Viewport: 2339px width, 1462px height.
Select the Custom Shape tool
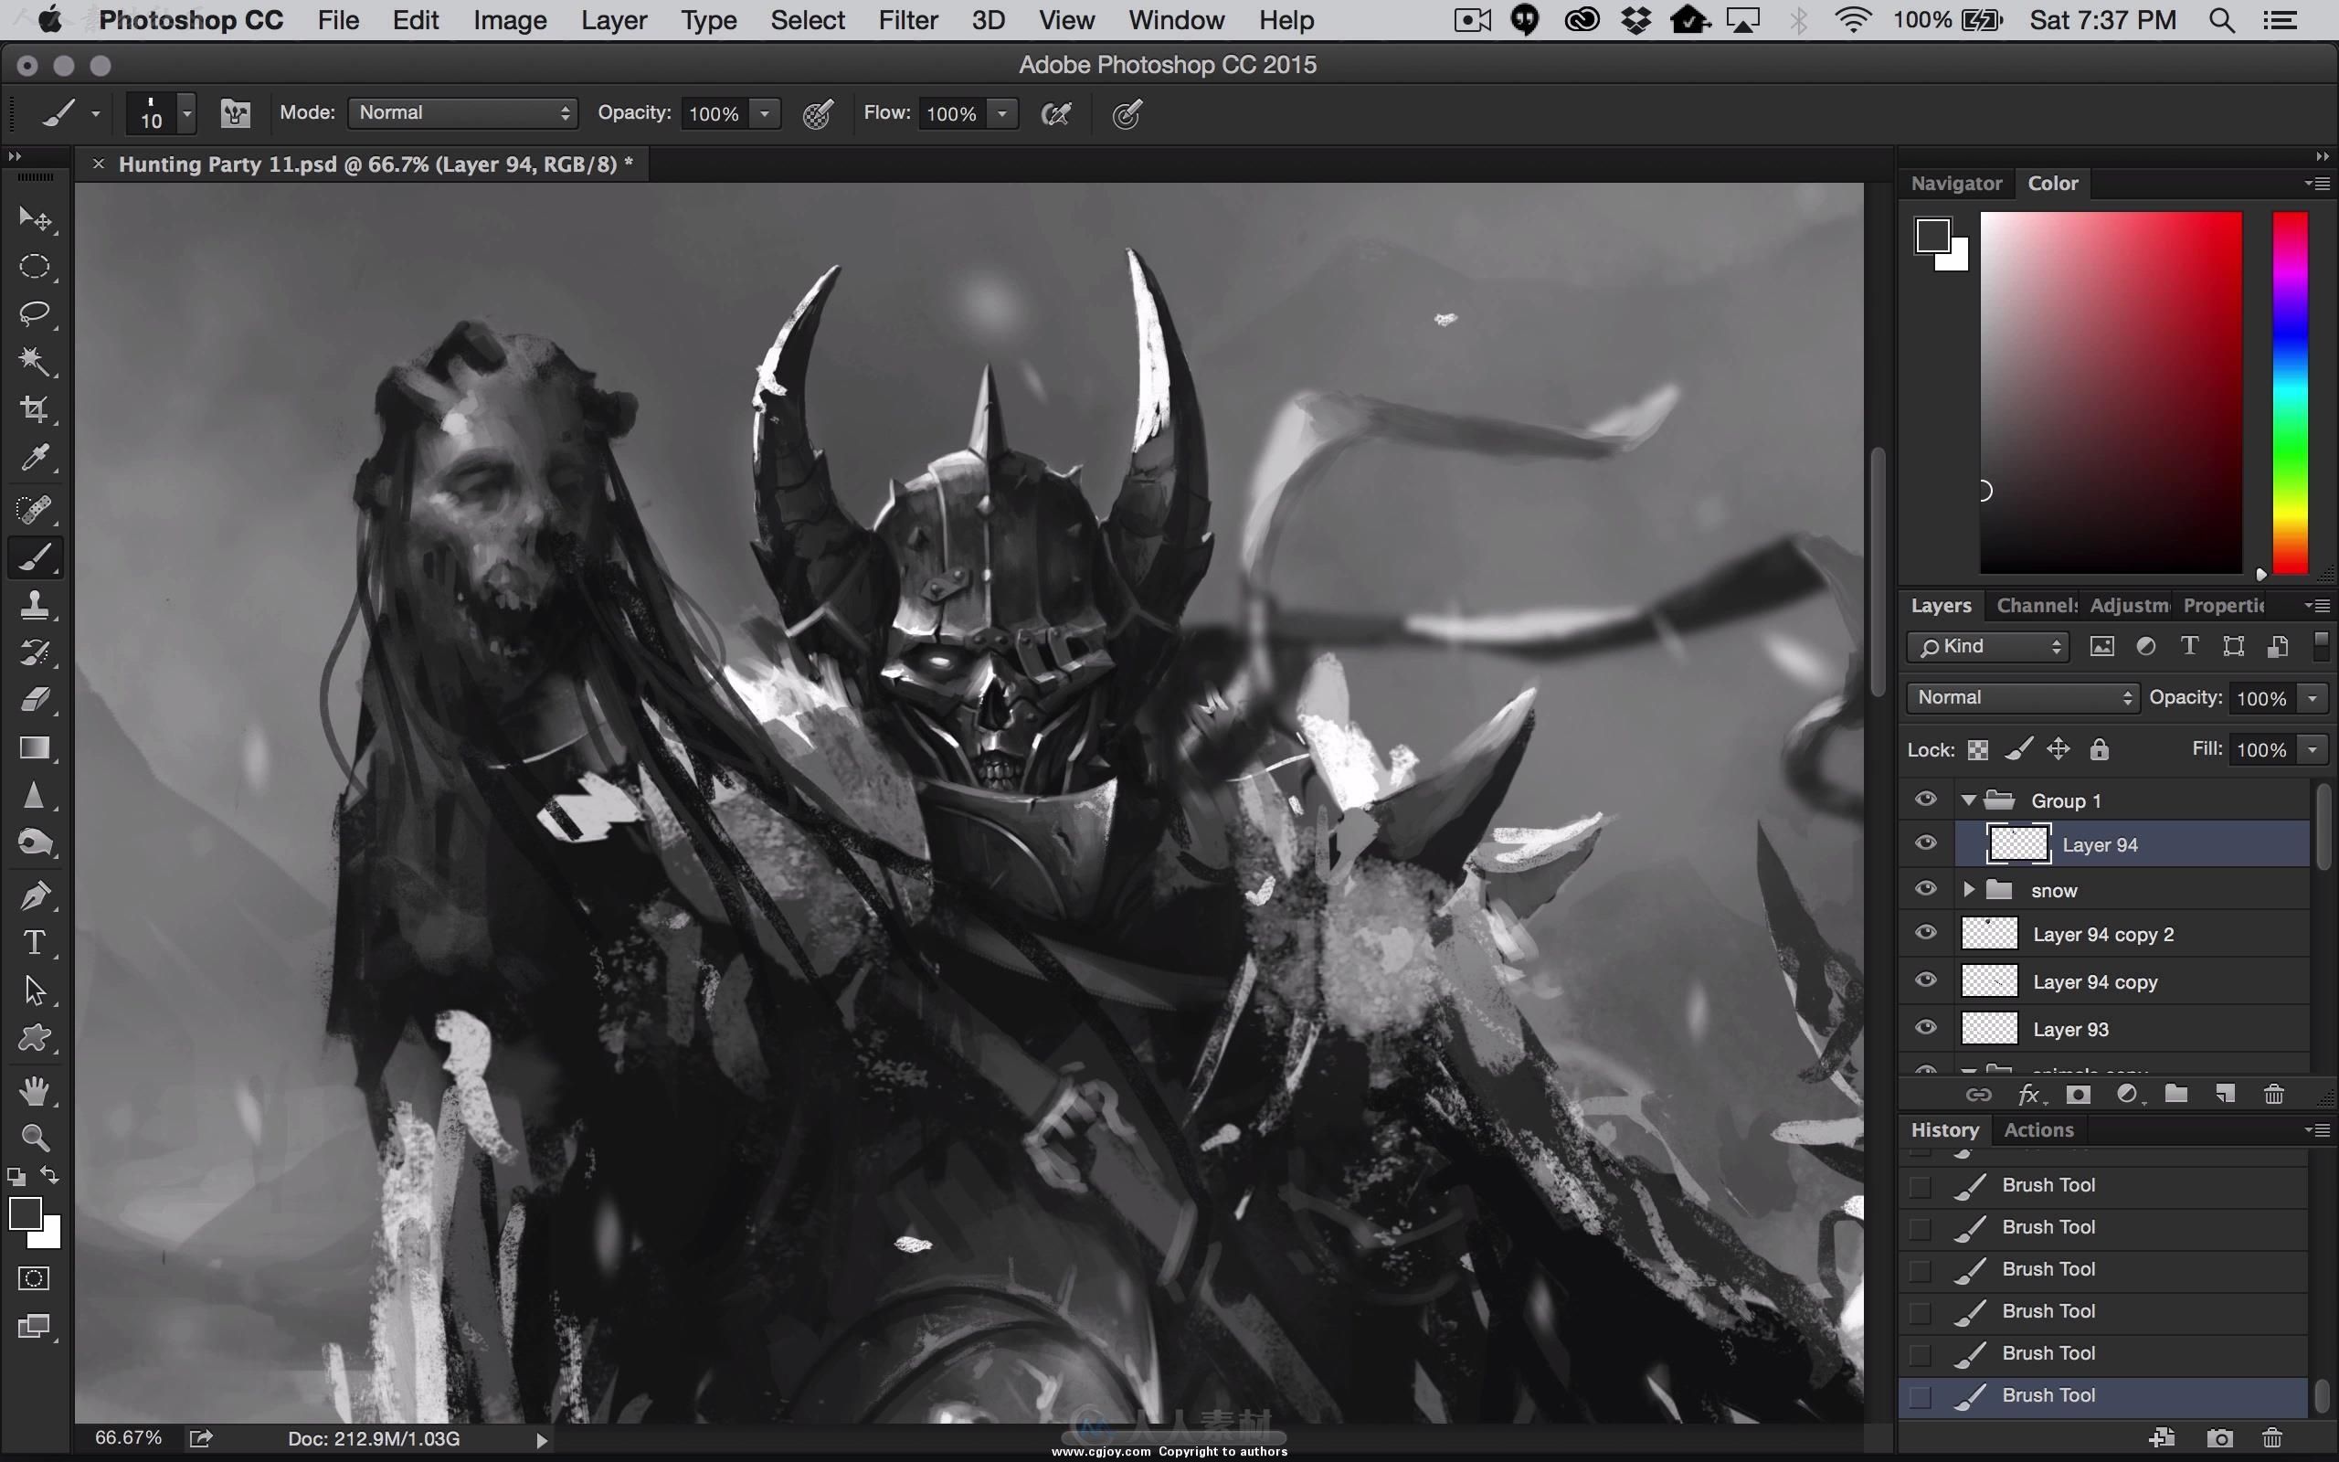pos(35,1039)
